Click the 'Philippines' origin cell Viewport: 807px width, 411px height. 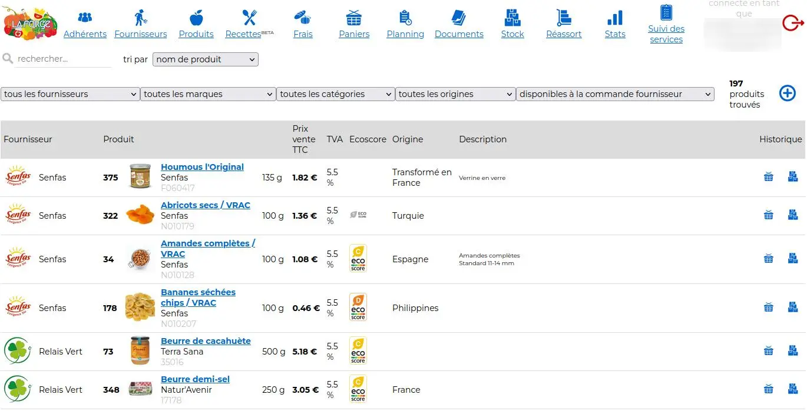tap(415, 308)
